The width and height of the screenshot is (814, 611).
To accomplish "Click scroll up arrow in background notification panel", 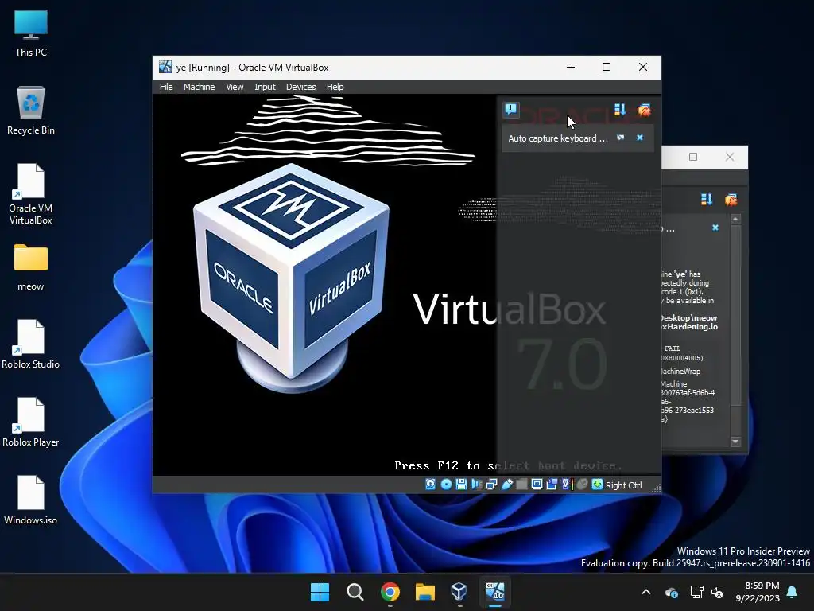I will (735, 220).
